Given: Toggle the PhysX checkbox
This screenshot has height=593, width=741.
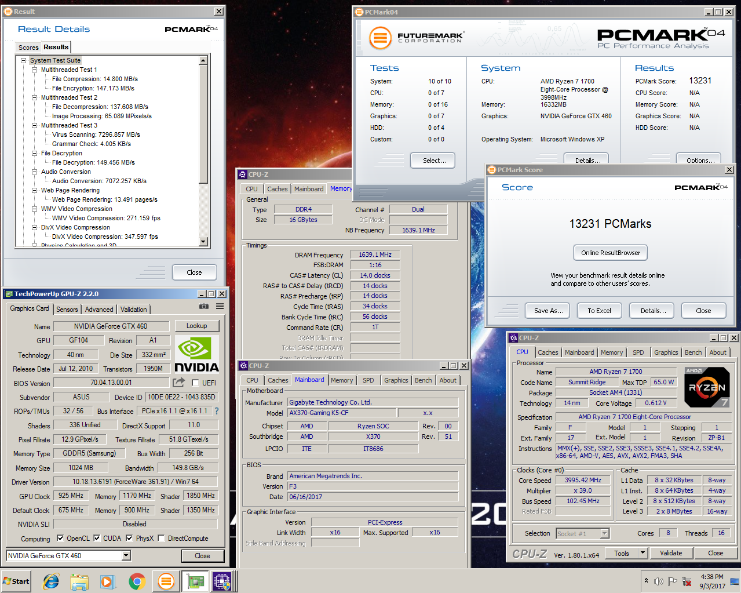Looking at the screenshot, I should (x=130, y=538).
